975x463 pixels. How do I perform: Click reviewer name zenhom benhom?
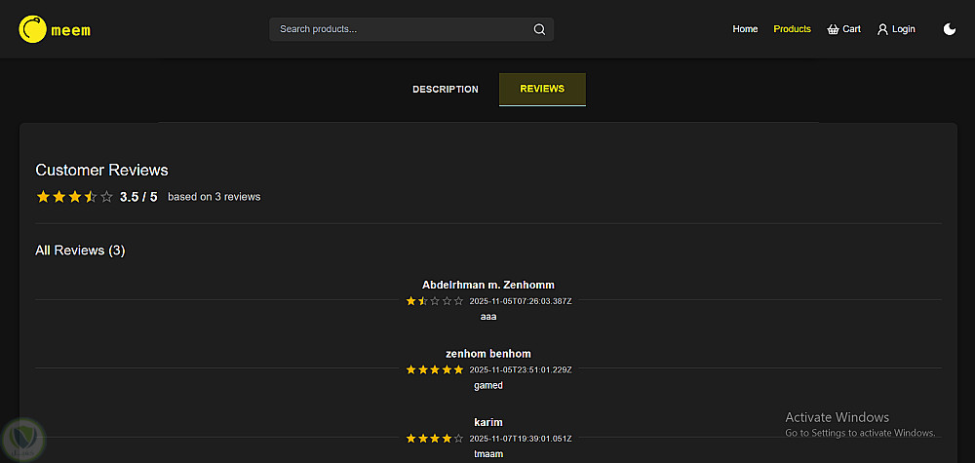(488, 354)
